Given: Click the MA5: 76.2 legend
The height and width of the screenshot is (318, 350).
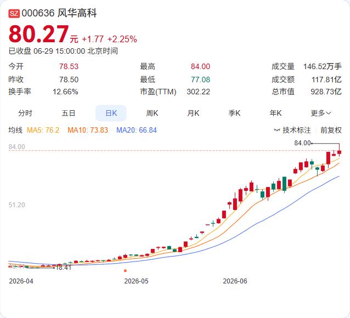Looking at the screenshot, I should [43, 130].
